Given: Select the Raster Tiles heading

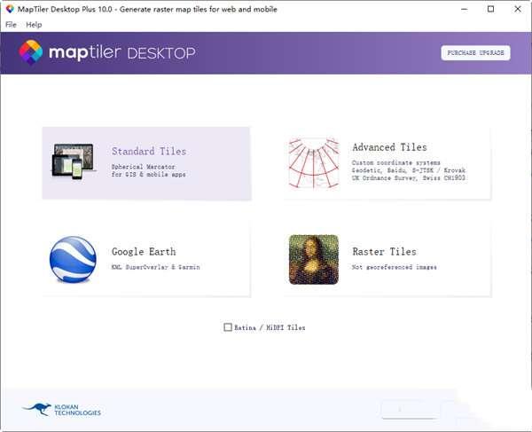Looking at the screenshot, I should (x=384, y=252).
